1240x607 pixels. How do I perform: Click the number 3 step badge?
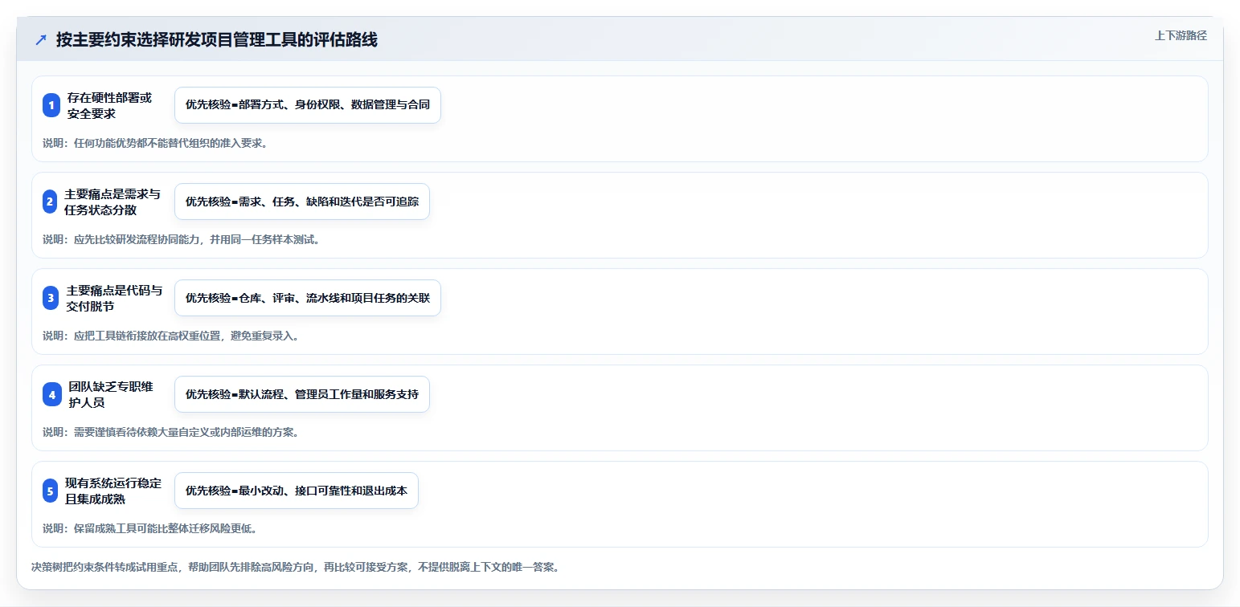[x=51, y=298]
